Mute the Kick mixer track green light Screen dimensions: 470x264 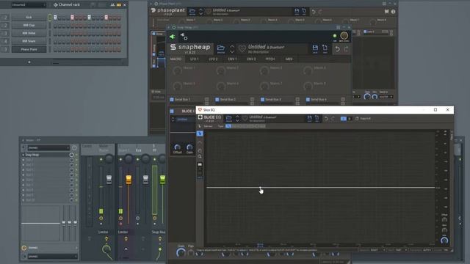pos(137,159)
